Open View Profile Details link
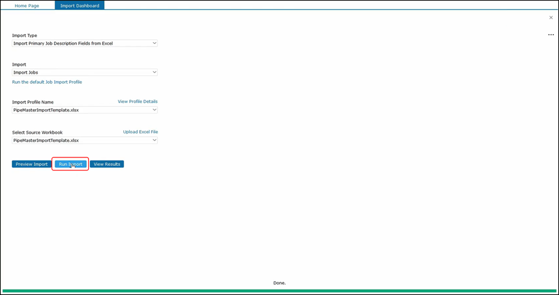This screenshot has width=559, height=295. (137, 101)
